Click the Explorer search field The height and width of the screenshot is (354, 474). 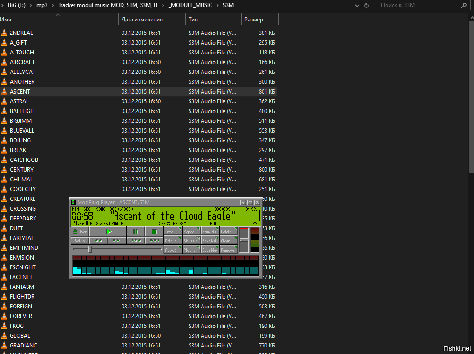click(x=419, y=6)
